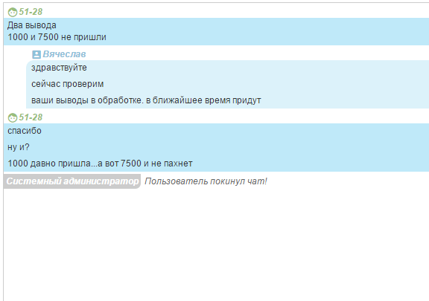This screenshot has height=301, width=429.
Task: Click the second 51-28 user avatar icon
Action: [13, 117]
